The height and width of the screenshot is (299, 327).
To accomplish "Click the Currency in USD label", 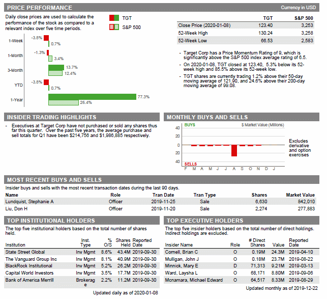I will [x=298, y=8].
